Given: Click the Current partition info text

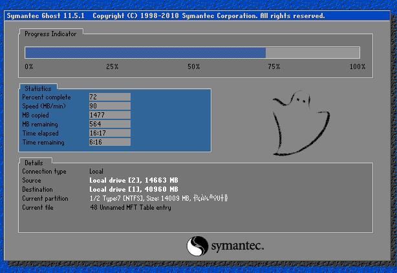Looking at the screenshot, I should (x=158, y=199).
